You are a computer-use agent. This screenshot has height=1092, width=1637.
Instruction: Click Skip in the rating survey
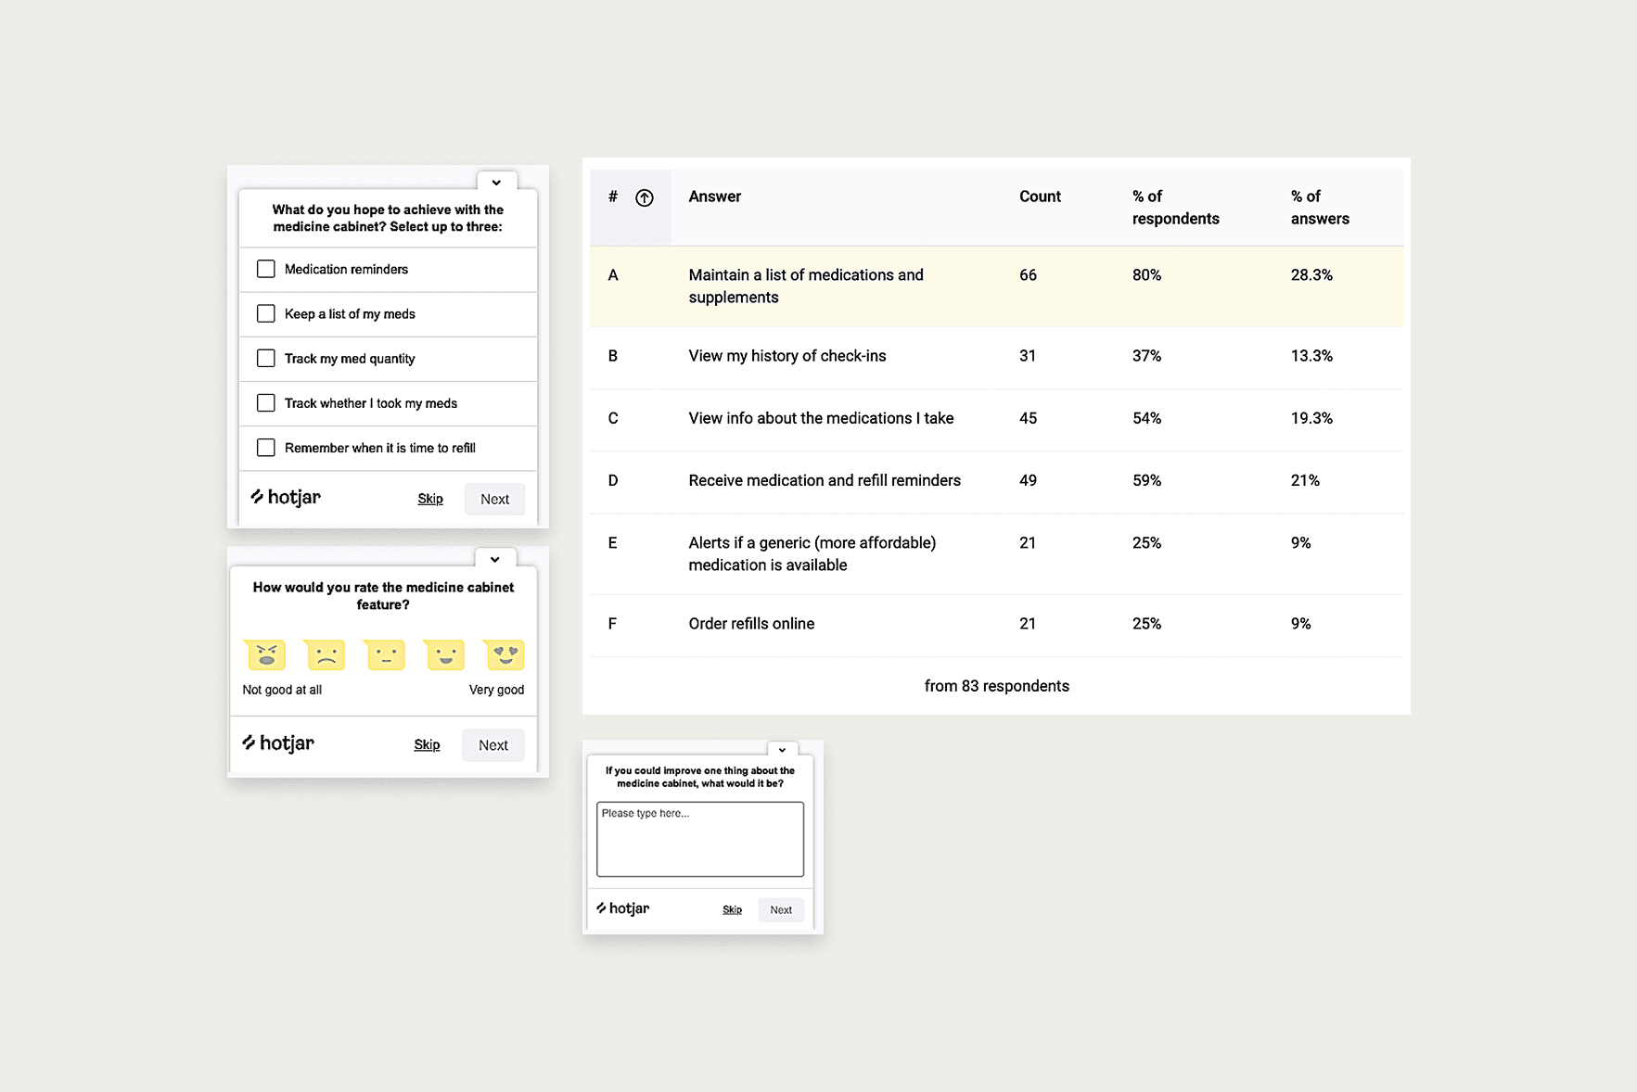(x=427, y=744)
